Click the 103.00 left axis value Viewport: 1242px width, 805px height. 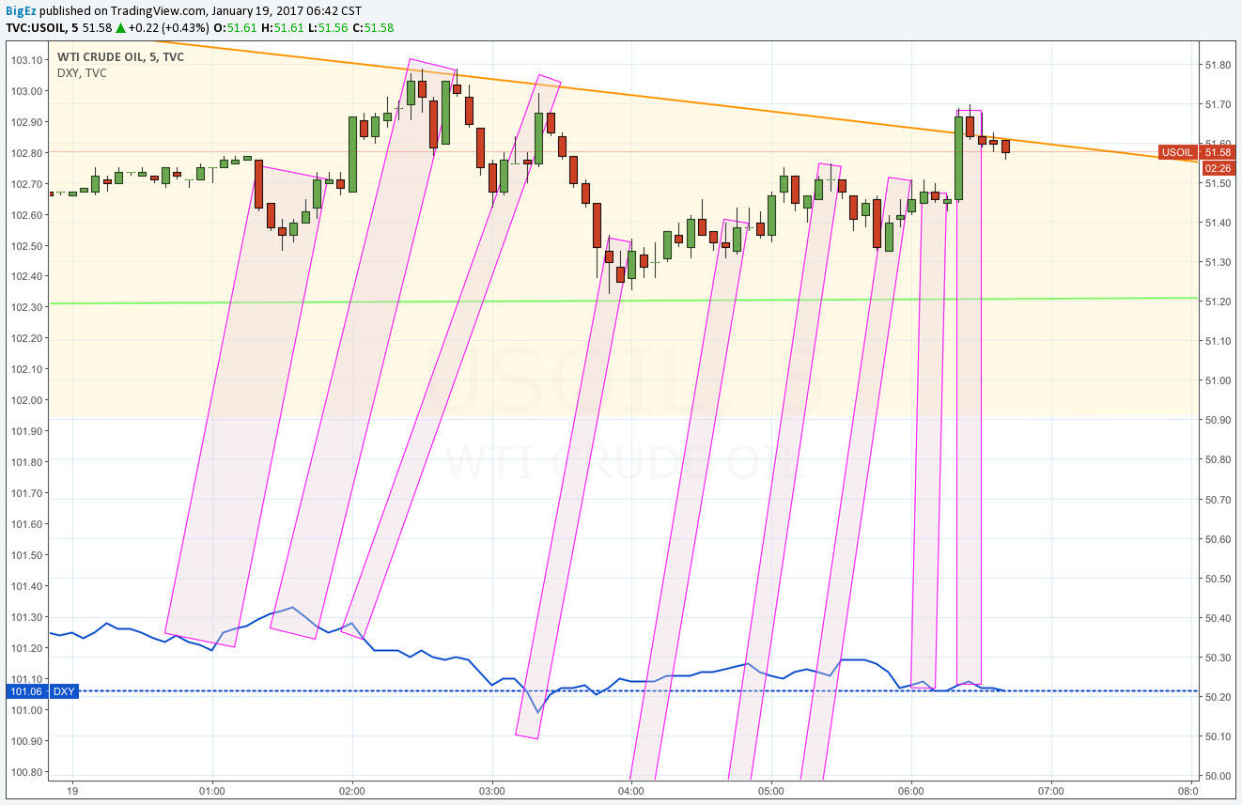27,91
